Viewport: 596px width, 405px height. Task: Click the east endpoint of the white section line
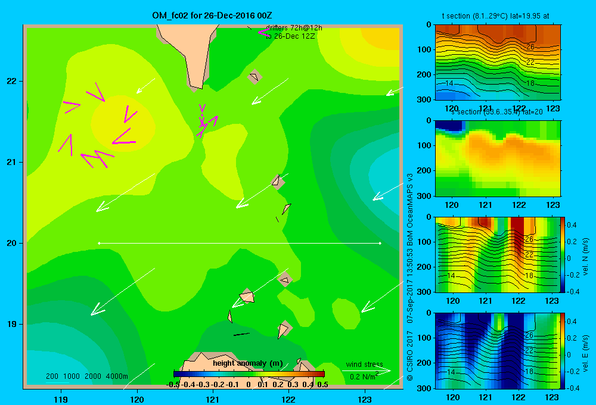(x=380, y=243)
